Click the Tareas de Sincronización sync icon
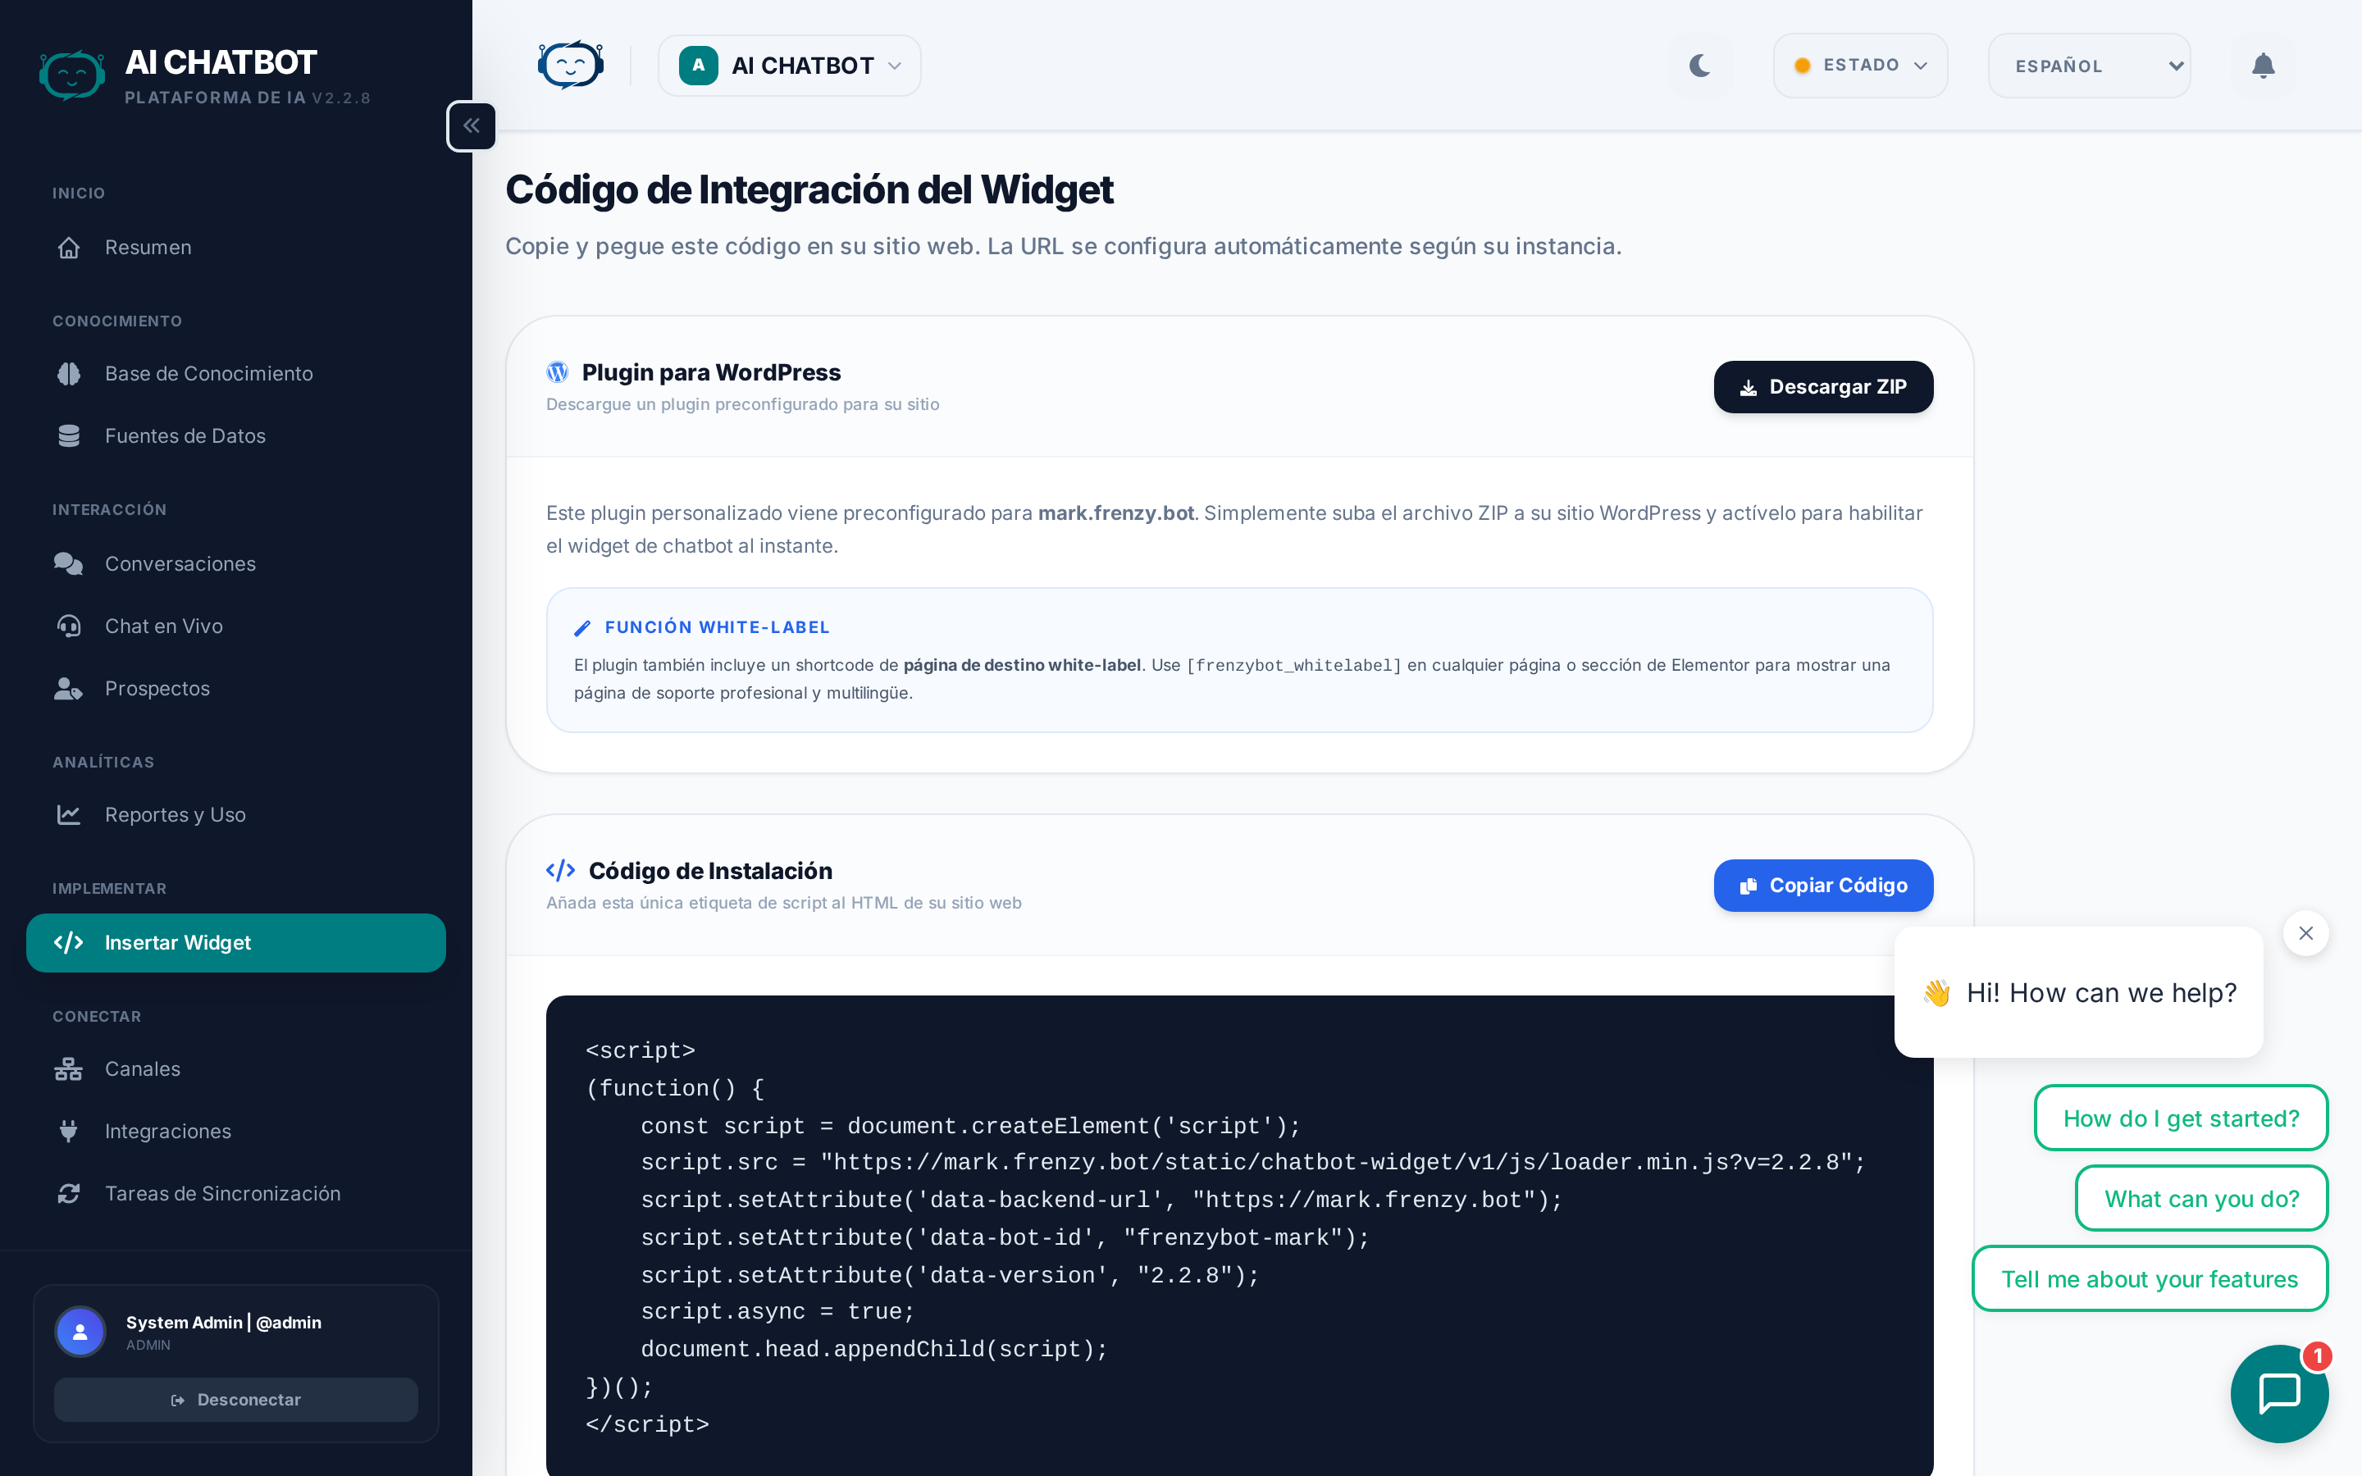 tap(68, 1194)
